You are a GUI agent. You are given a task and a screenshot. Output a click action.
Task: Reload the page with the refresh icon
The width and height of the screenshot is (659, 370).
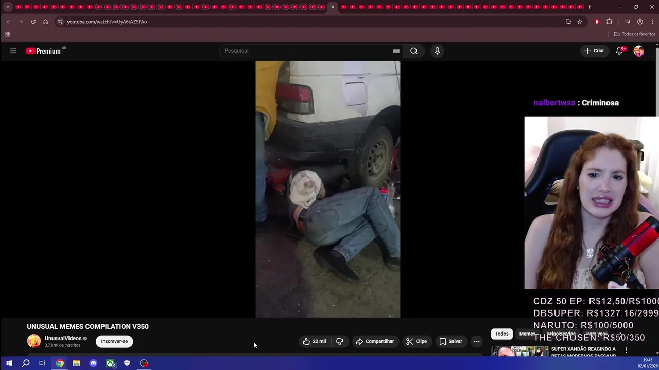pyautogui.click(x=33, y=22)
